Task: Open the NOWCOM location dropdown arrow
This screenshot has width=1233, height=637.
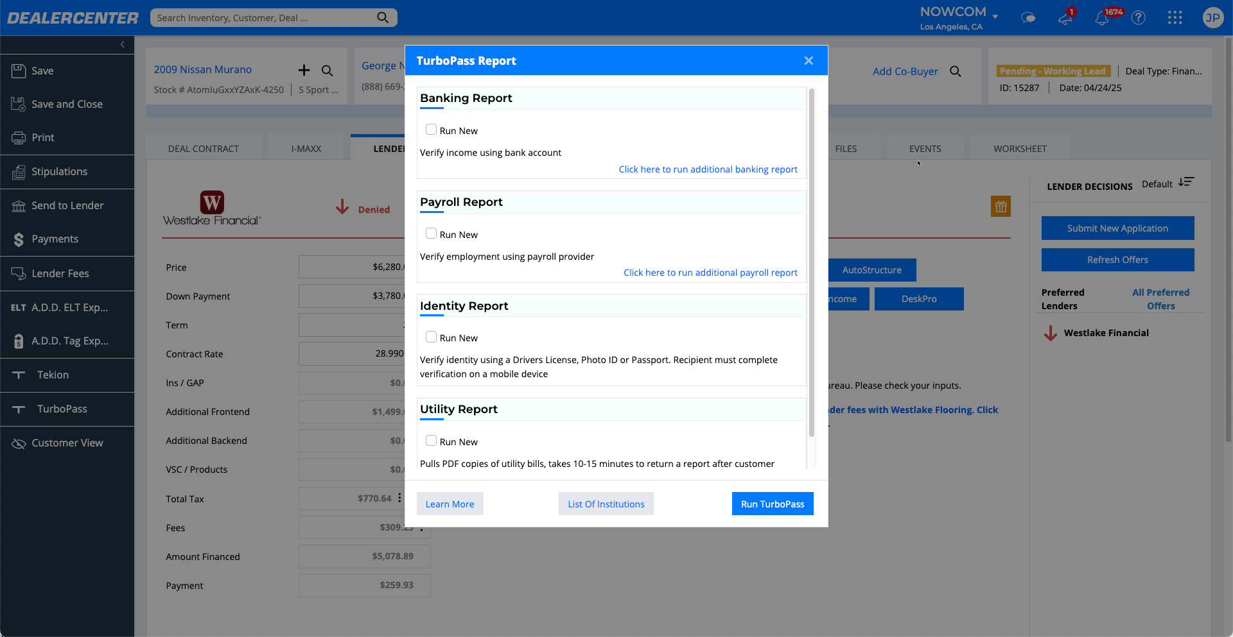Action: coord(995,17)
